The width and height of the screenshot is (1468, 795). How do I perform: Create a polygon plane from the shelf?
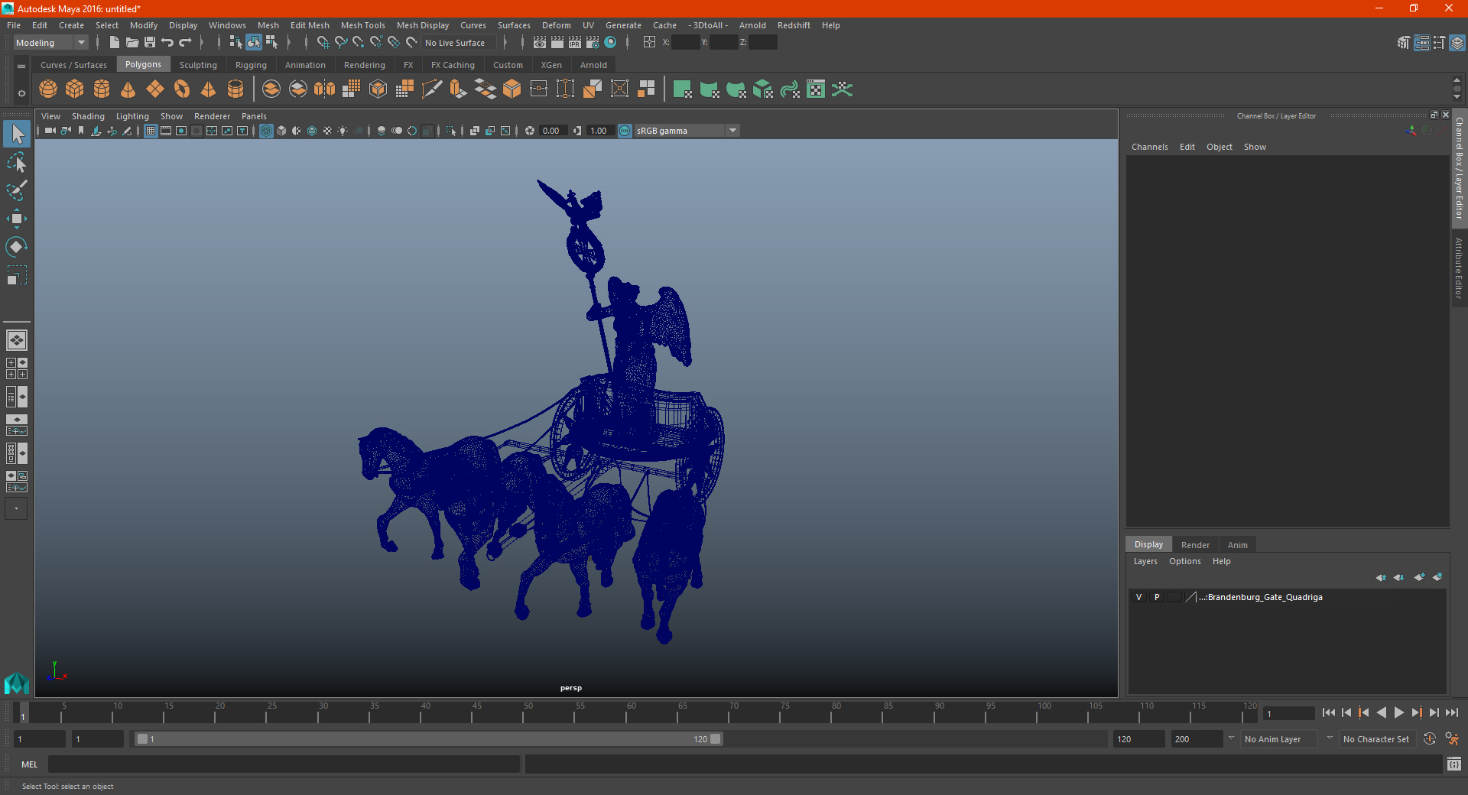point(155,89)
